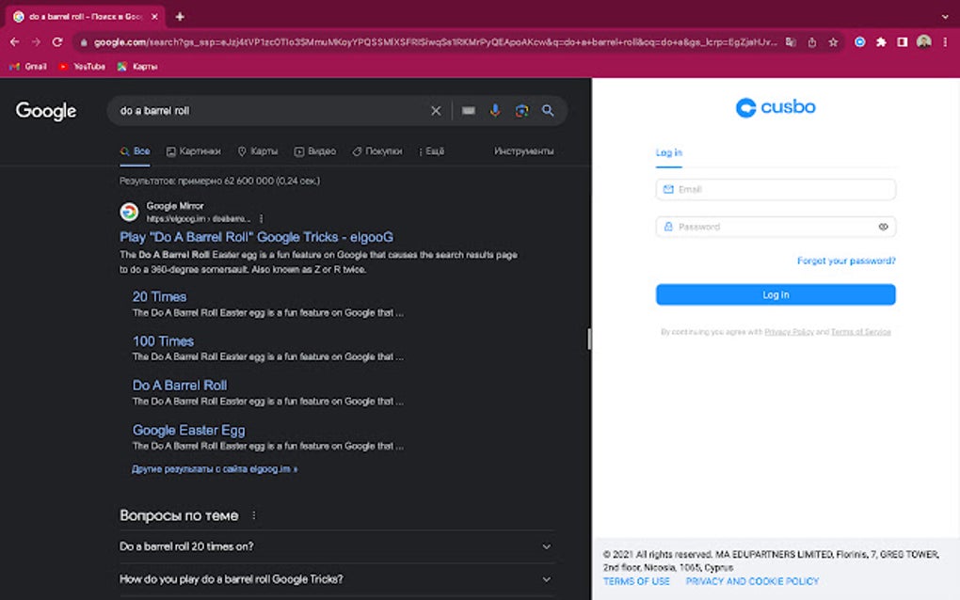This screenshot has height=600, width=960.
Task: Expand the question 'Do a barrel roll 20 times on?'
Action: pos(546,546)
